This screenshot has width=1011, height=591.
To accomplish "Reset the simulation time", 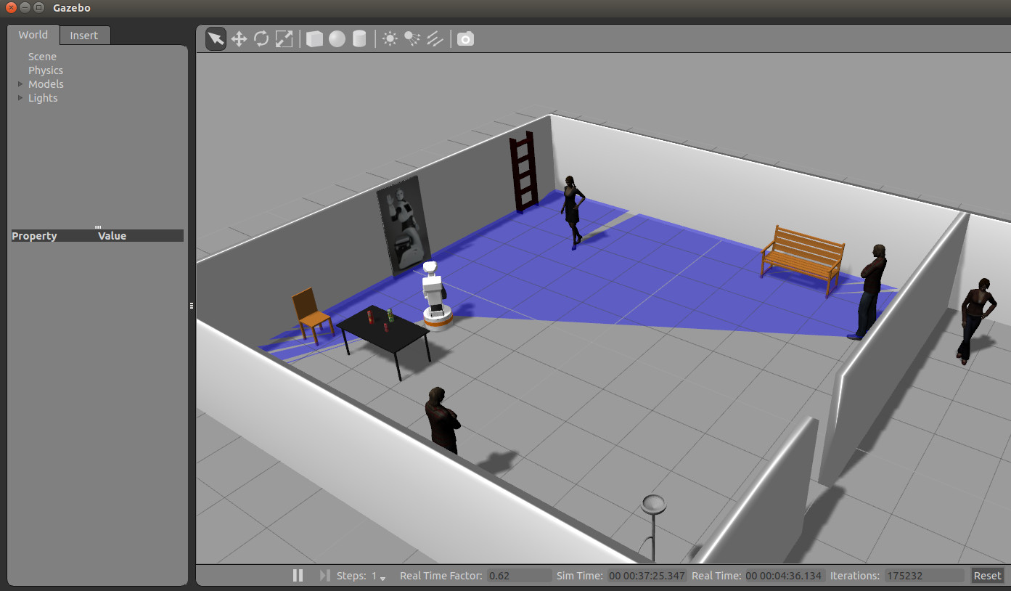I will [x=987, y=576].
